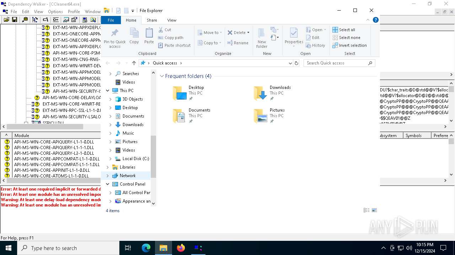Open the Open button dropdown in ribbon
This screenshot has width=455, height=255.
pos(325,30)
